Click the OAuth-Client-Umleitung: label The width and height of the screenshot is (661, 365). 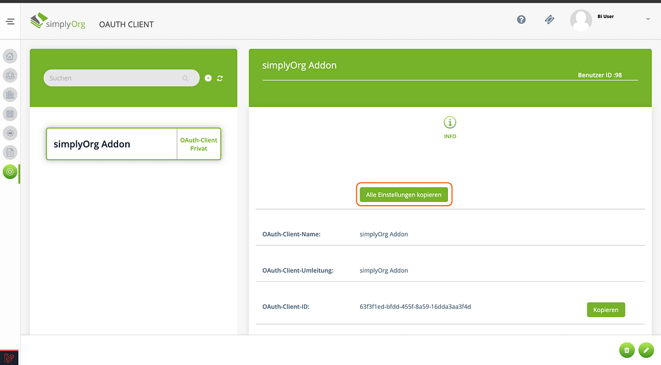point(298,270)
